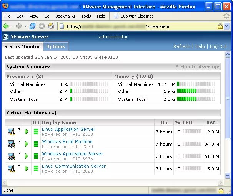Open the Linux Communication Server menu arrow
The width and height of the screenshot is (233, 196).
20,166
